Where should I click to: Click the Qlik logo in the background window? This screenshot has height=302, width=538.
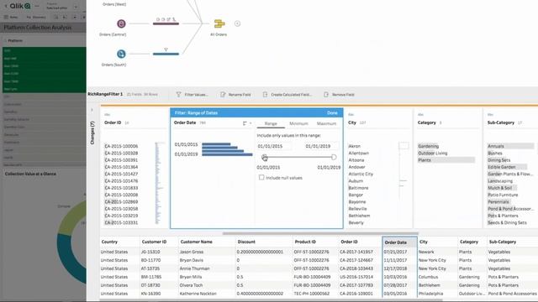point(20,6)
